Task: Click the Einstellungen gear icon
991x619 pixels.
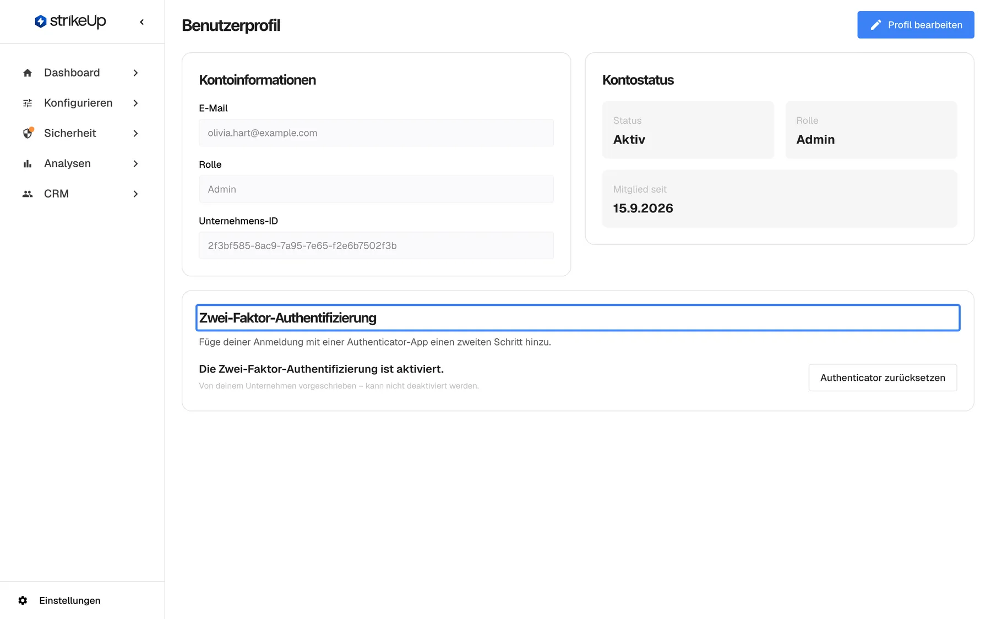Action: [x=23, y=600]
